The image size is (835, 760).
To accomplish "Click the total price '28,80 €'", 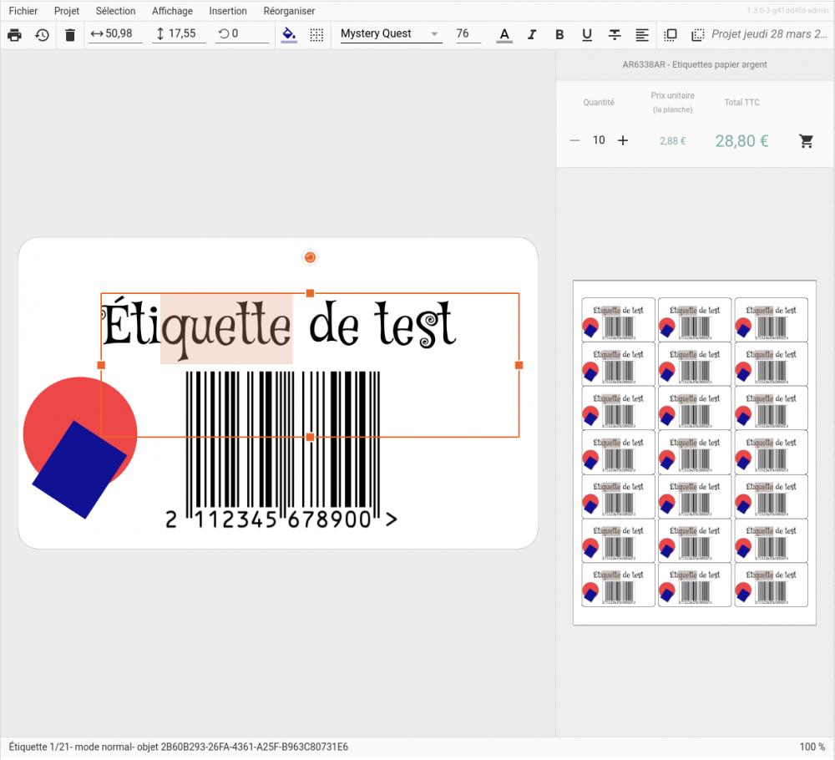I will coord(741,140).
